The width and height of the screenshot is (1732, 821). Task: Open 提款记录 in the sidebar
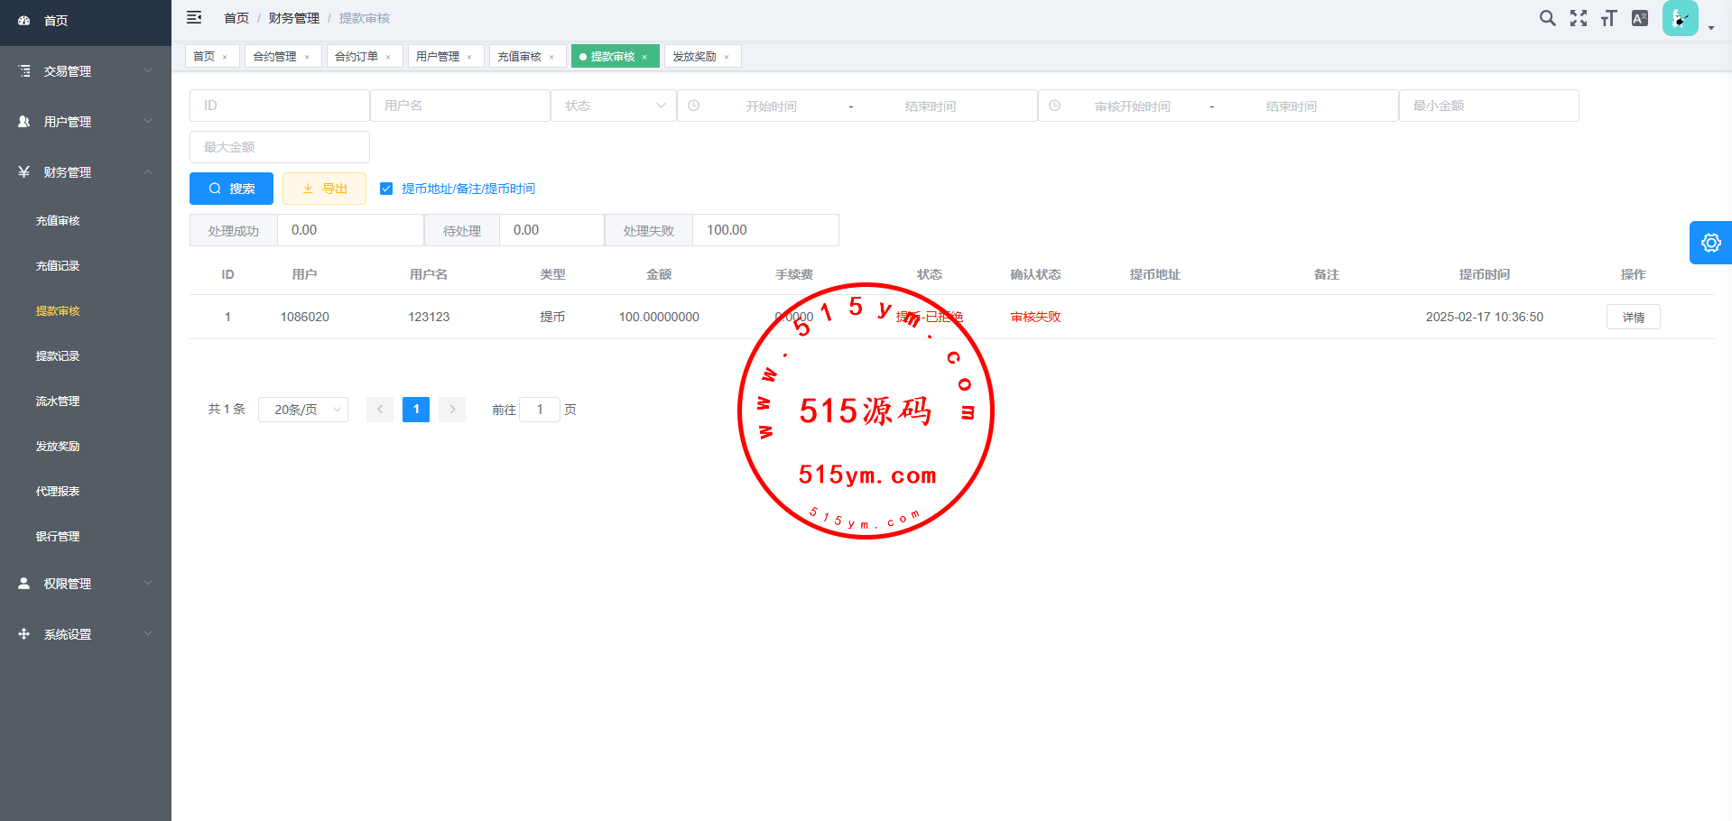point(58,356)
